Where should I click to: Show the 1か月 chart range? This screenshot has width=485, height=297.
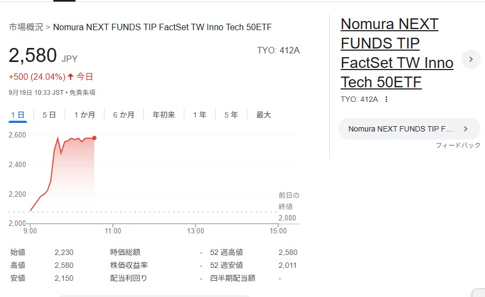pos(85,115)
